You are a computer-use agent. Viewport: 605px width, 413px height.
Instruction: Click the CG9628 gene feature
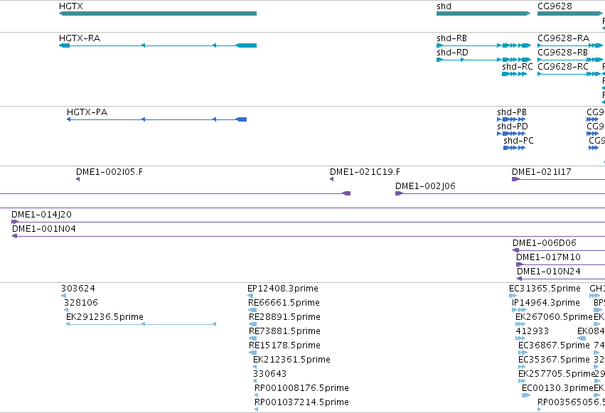pyautogui.click(x=569, y=14)
